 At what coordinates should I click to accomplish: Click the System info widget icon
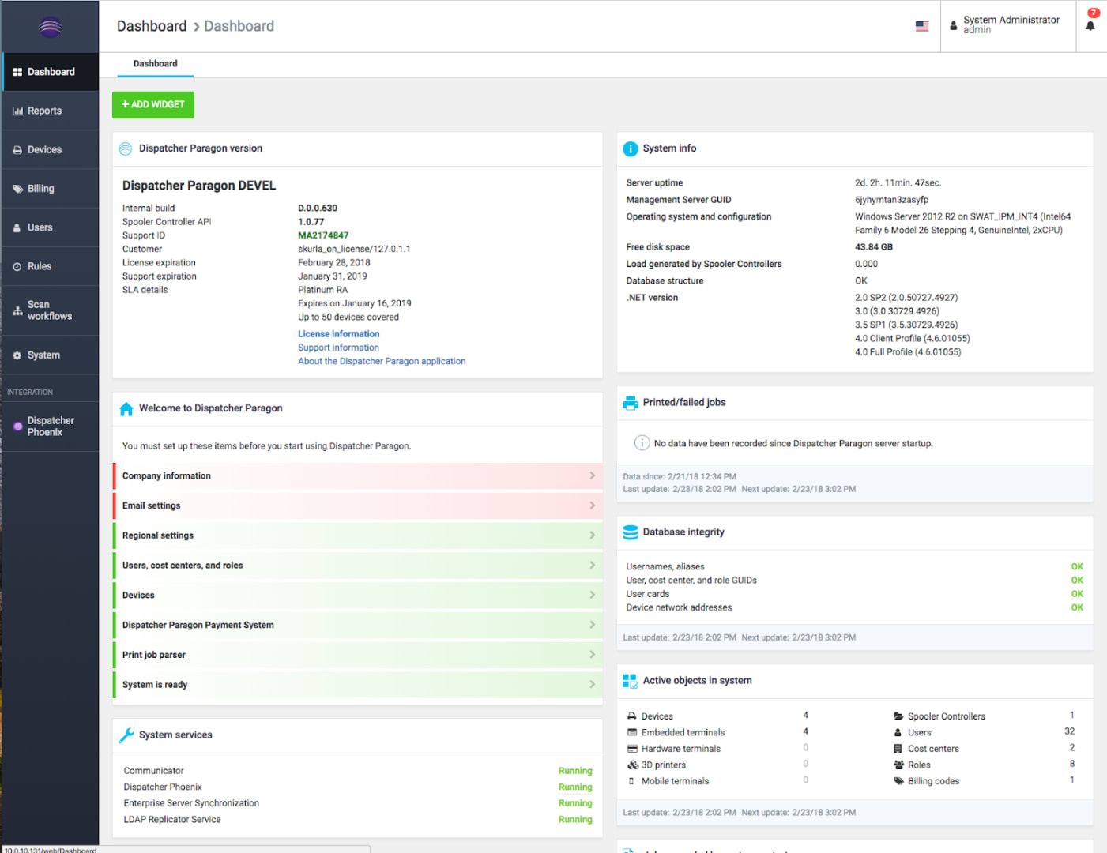pyautogui.click(x=631, y=148)
